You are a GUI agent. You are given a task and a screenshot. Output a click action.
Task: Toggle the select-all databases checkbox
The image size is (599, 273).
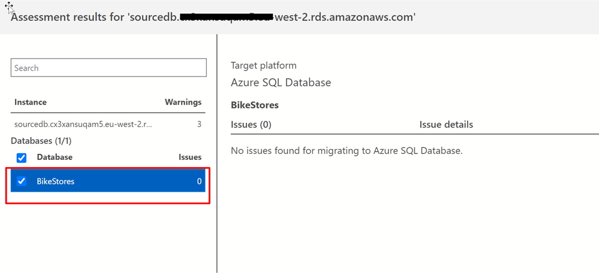click(x=22, y=158)
